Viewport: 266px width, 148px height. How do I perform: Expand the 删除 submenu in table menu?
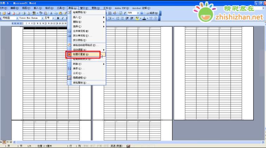pyautogui.click(x=87, y=22)
